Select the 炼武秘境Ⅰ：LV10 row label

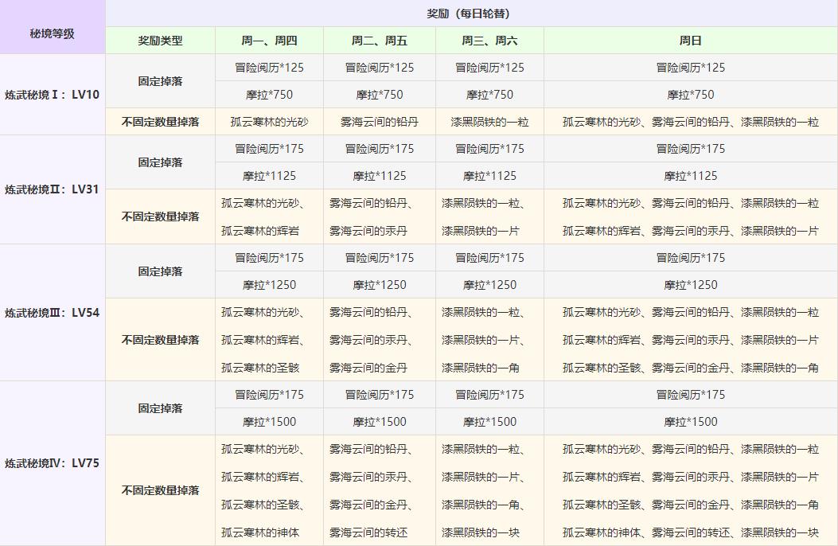tap(53, 95)
